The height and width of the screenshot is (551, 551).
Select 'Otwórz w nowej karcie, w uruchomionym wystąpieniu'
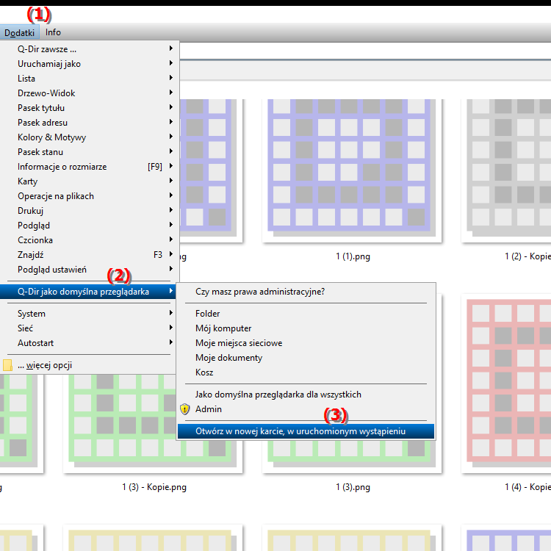[306, 431]
